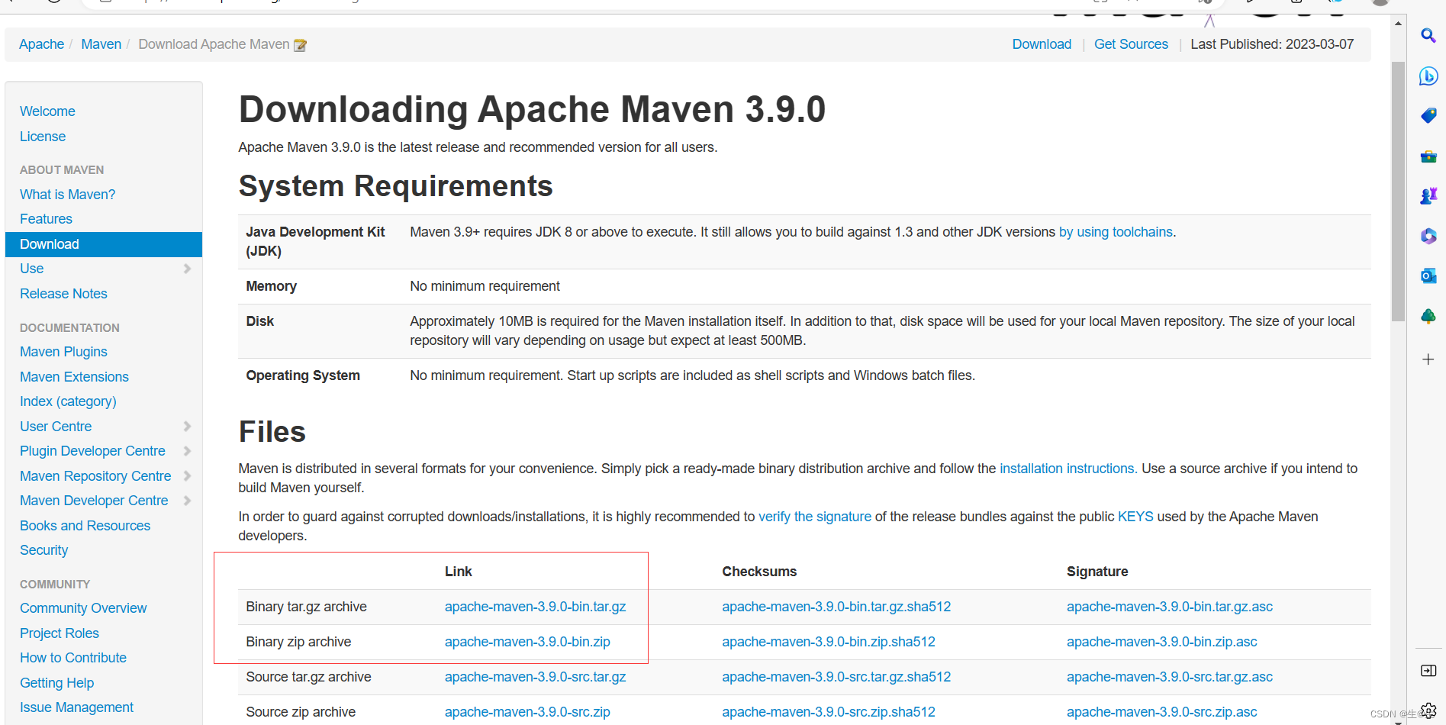This screenshot has height=725, width=1446.
Task: Open the public KEYS link
Action: (x=1135, y=517)
